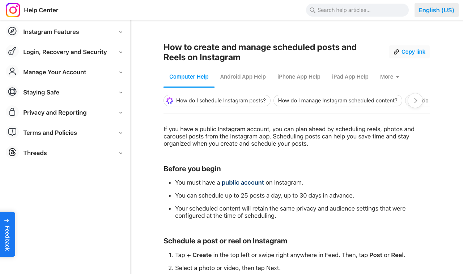Viewport: 463px width, 274px height.
Task: Click the right arrow to scroll question chips
Action: point(415,101)
